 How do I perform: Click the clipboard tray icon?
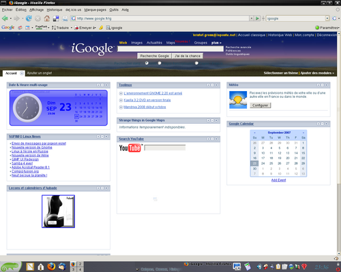point(278,267)
